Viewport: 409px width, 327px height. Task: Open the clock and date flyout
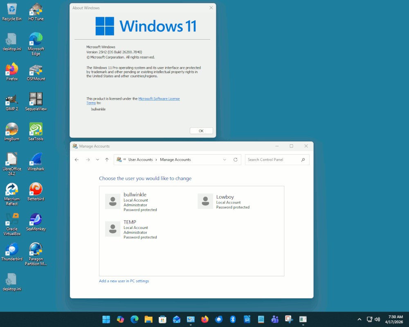(x=394, y=319)
